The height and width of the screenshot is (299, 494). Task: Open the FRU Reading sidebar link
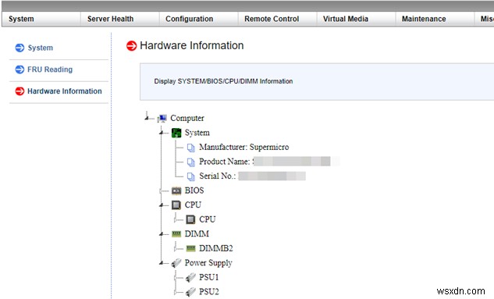tap(50, 69)
